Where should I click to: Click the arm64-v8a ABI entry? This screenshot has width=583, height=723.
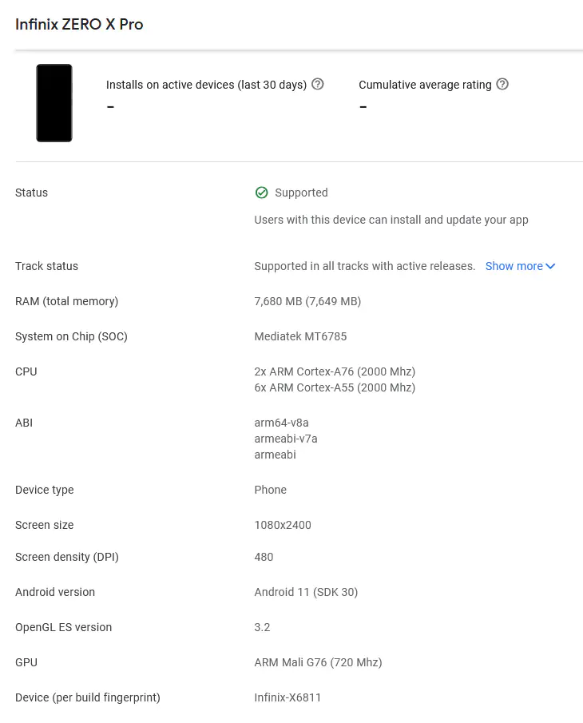pos(282,423)
